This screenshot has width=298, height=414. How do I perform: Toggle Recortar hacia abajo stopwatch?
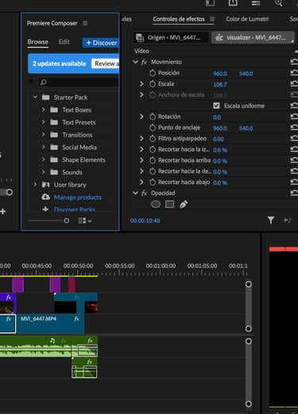pyautogui.click(x=153, y=182)
